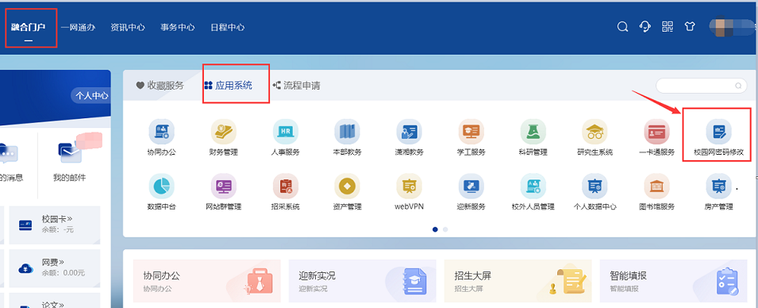
Task: Open the 迎新实况 banner card
Action: point(363,282)
